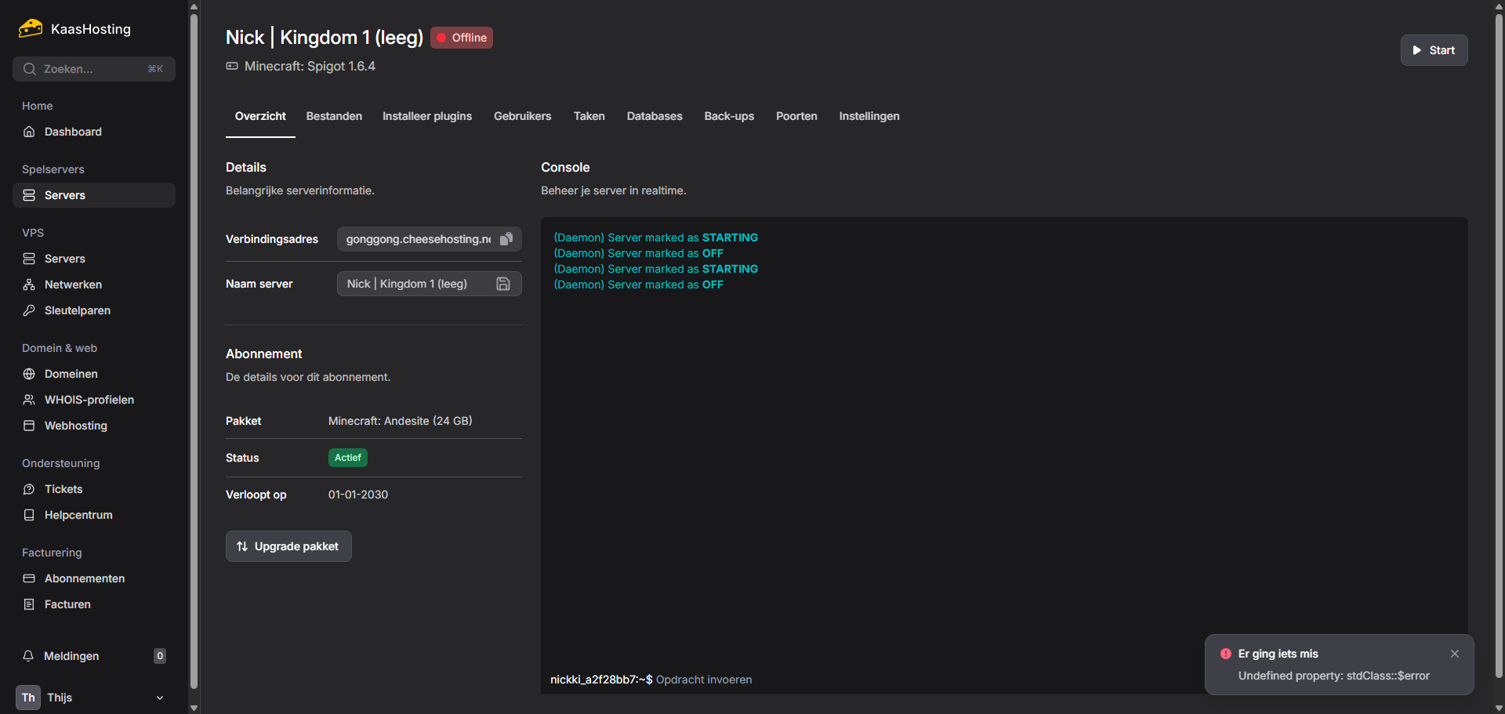Switch to the Bestanden tab
Screen dimensions: 1505x714
(x=334, y=116)
